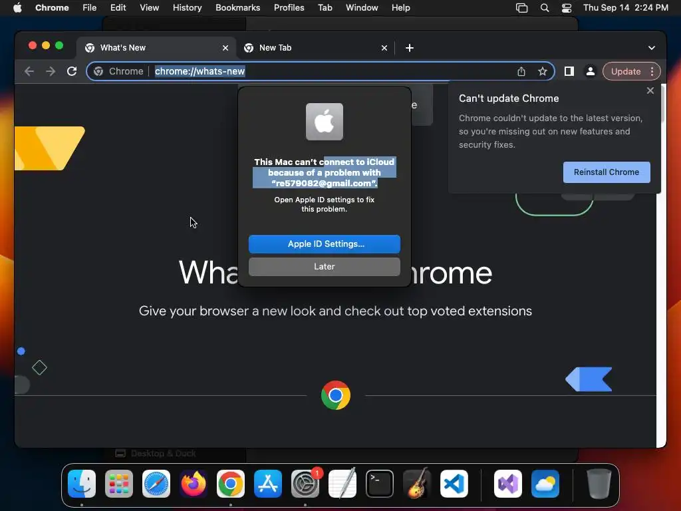The width and height of the screenshot is (681, 511).
Task: Open TextEdit from the Dock
Action: (342, 484)
